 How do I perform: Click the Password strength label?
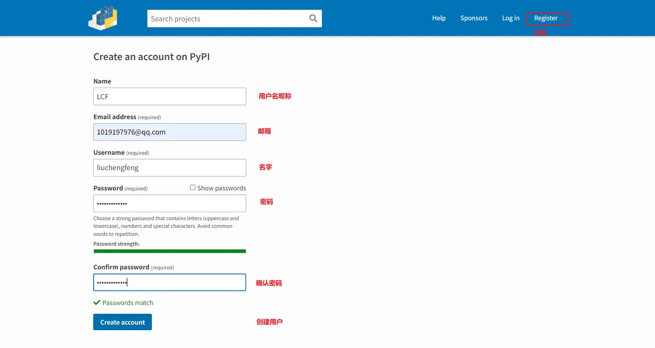click(x=116, y=244)
